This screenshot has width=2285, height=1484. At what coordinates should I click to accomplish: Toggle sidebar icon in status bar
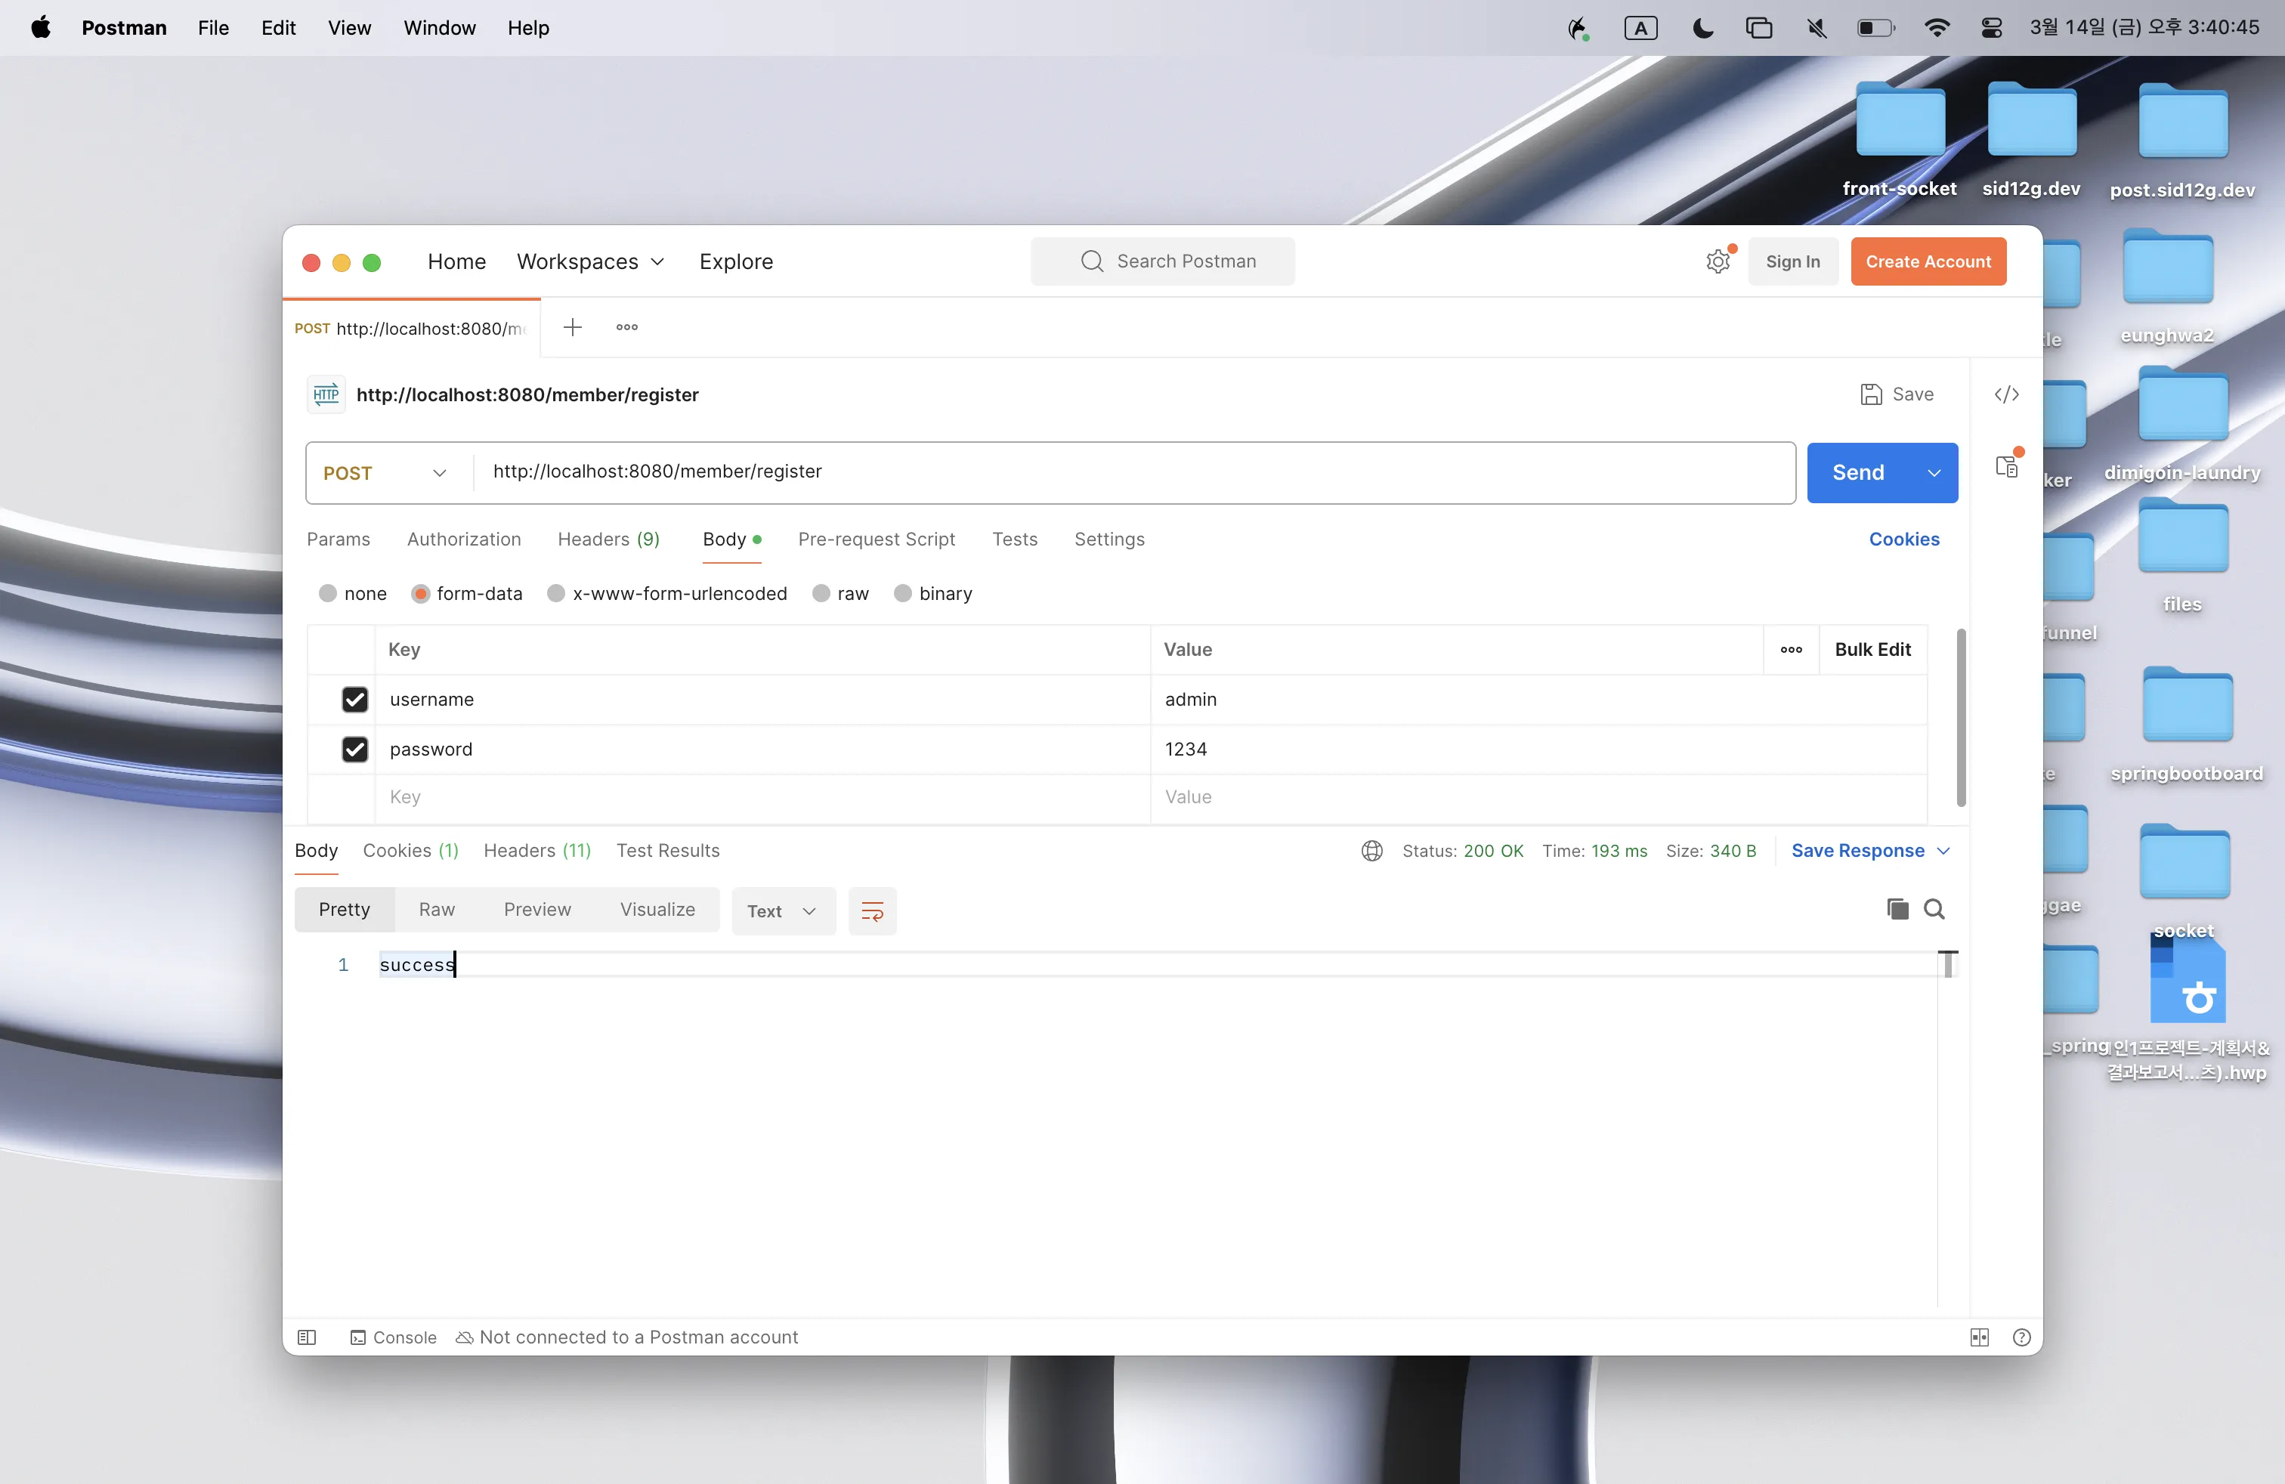point(308,1337)
